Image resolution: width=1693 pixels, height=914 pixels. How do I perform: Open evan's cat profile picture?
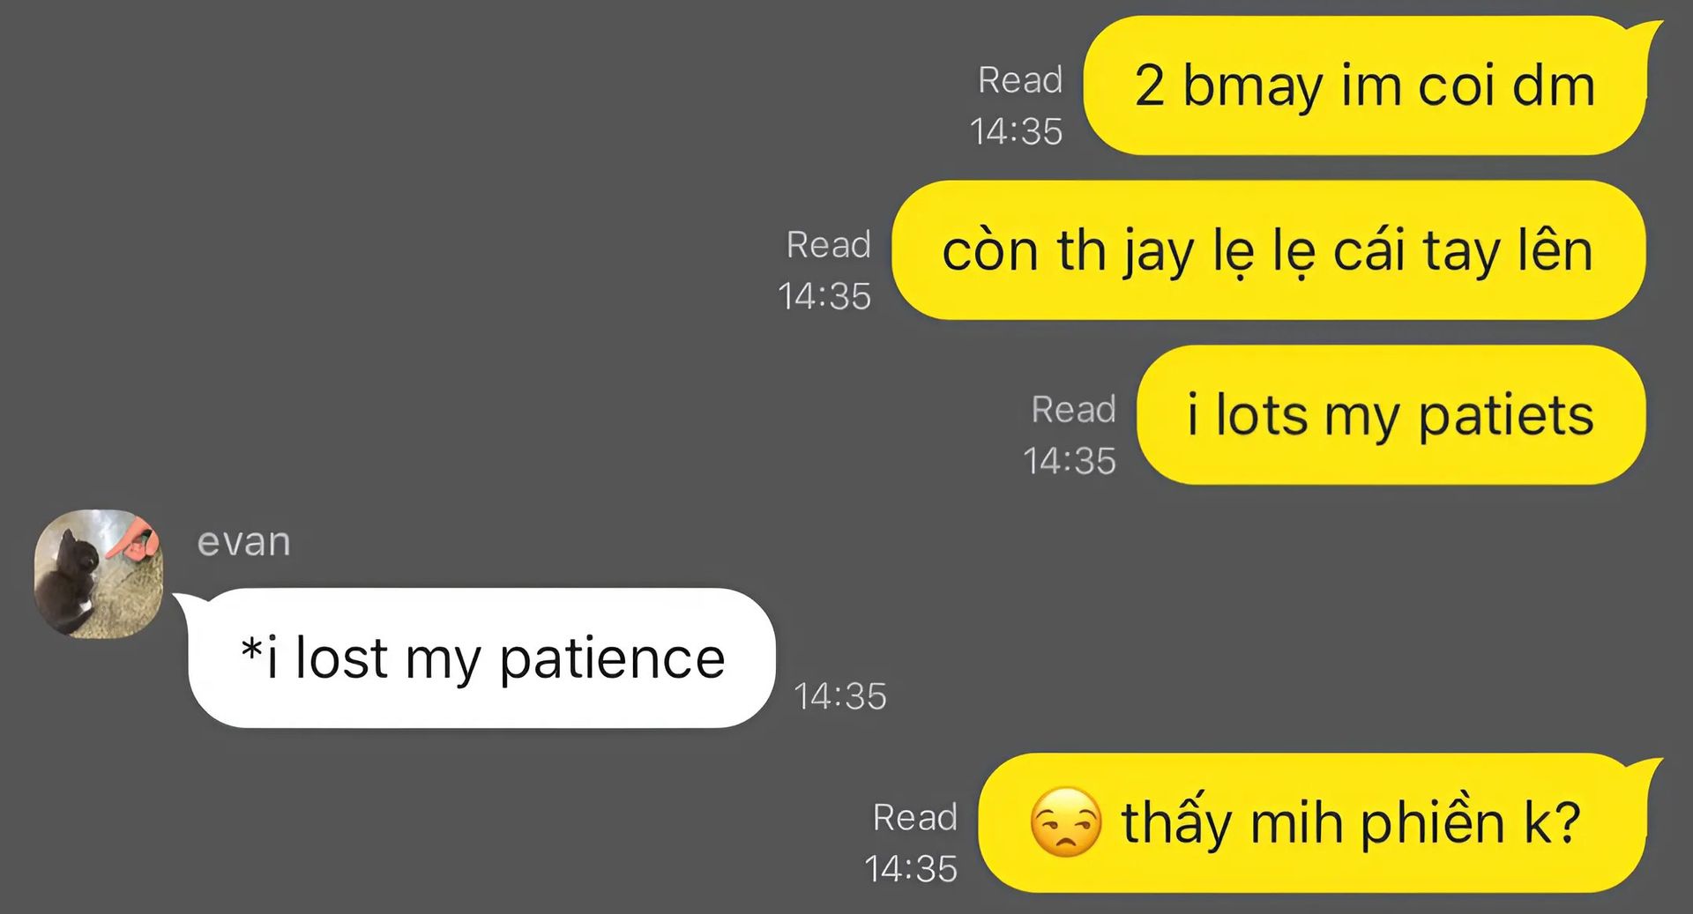coord(98,574)
